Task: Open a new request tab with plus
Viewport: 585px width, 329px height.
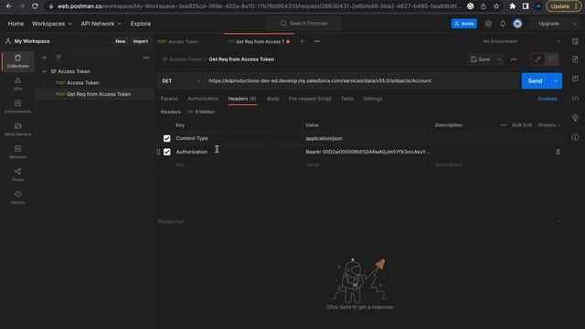Action: (302, 41)
